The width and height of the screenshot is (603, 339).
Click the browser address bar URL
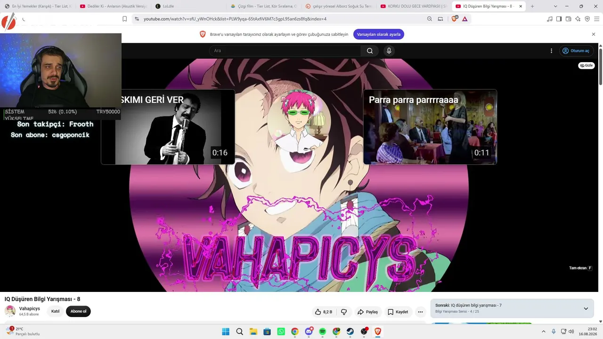pyautogui.click(x=235, y=19)
